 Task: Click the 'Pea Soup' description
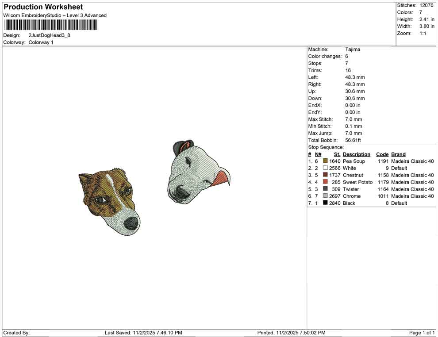(x=353, y=161)
